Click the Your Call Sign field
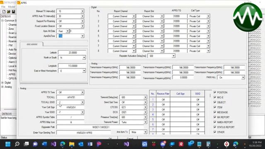Viewport: 265px width, 149px height. point(70,107)
